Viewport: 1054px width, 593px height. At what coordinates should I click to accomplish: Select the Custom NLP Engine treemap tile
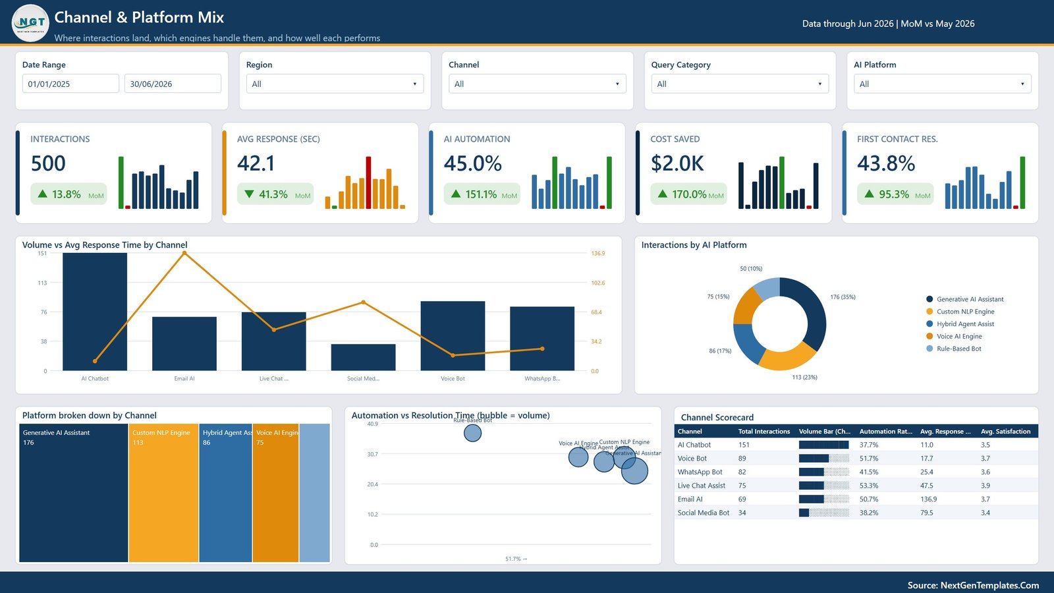[163, 493]
